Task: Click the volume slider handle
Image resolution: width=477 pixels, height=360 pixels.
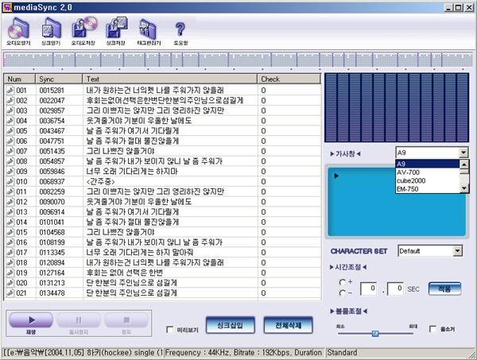Action: tap(374, 333)
